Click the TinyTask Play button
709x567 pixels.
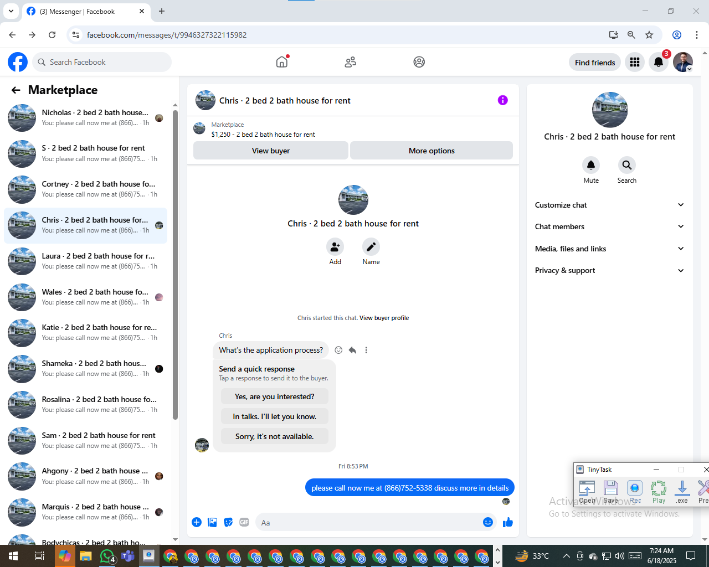pos(659,492)
